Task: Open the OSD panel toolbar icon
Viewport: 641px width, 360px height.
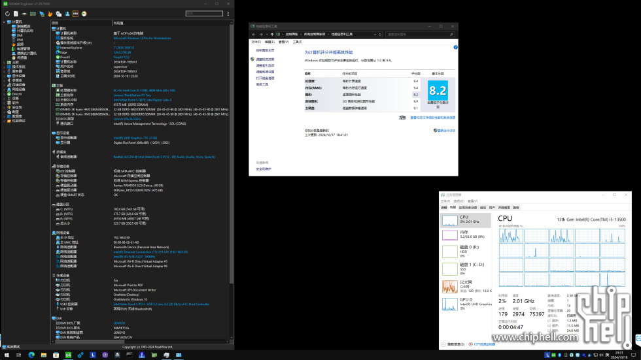Action: [x=76, y=14]
